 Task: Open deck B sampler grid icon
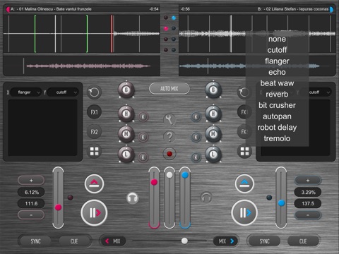click(x=244, y=152)
